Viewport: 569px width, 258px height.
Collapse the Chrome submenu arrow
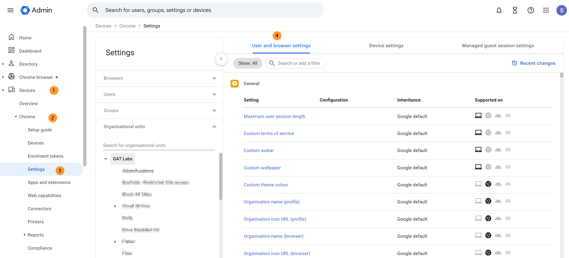(16, 116)
